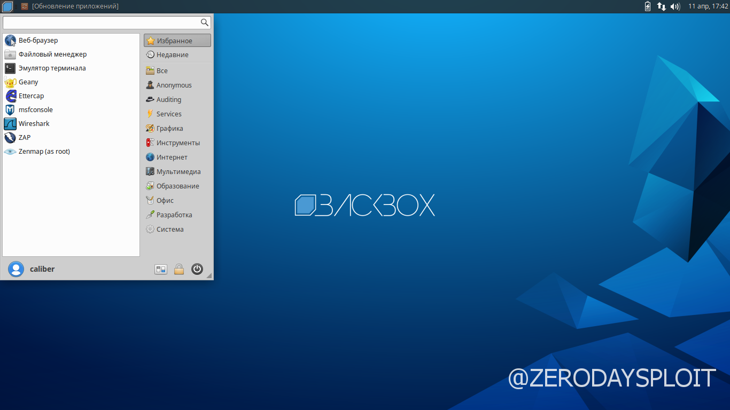Open the Инструменты category
This screenshot has width=730, height=410.
(x=177, y=143)
